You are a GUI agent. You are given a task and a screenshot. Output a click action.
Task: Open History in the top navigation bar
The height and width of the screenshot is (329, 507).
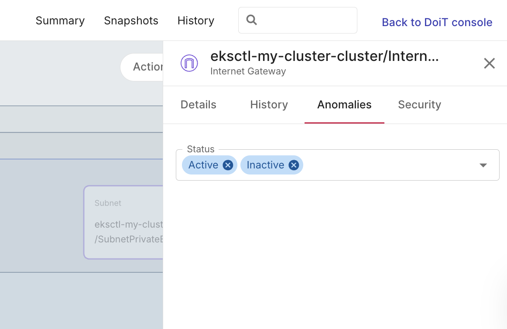[x=195, y=20]
